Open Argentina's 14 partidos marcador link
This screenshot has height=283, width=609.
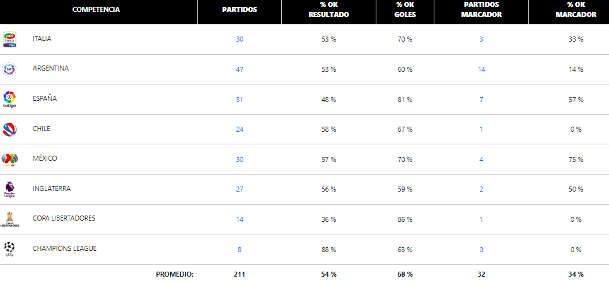click(481, 69)
